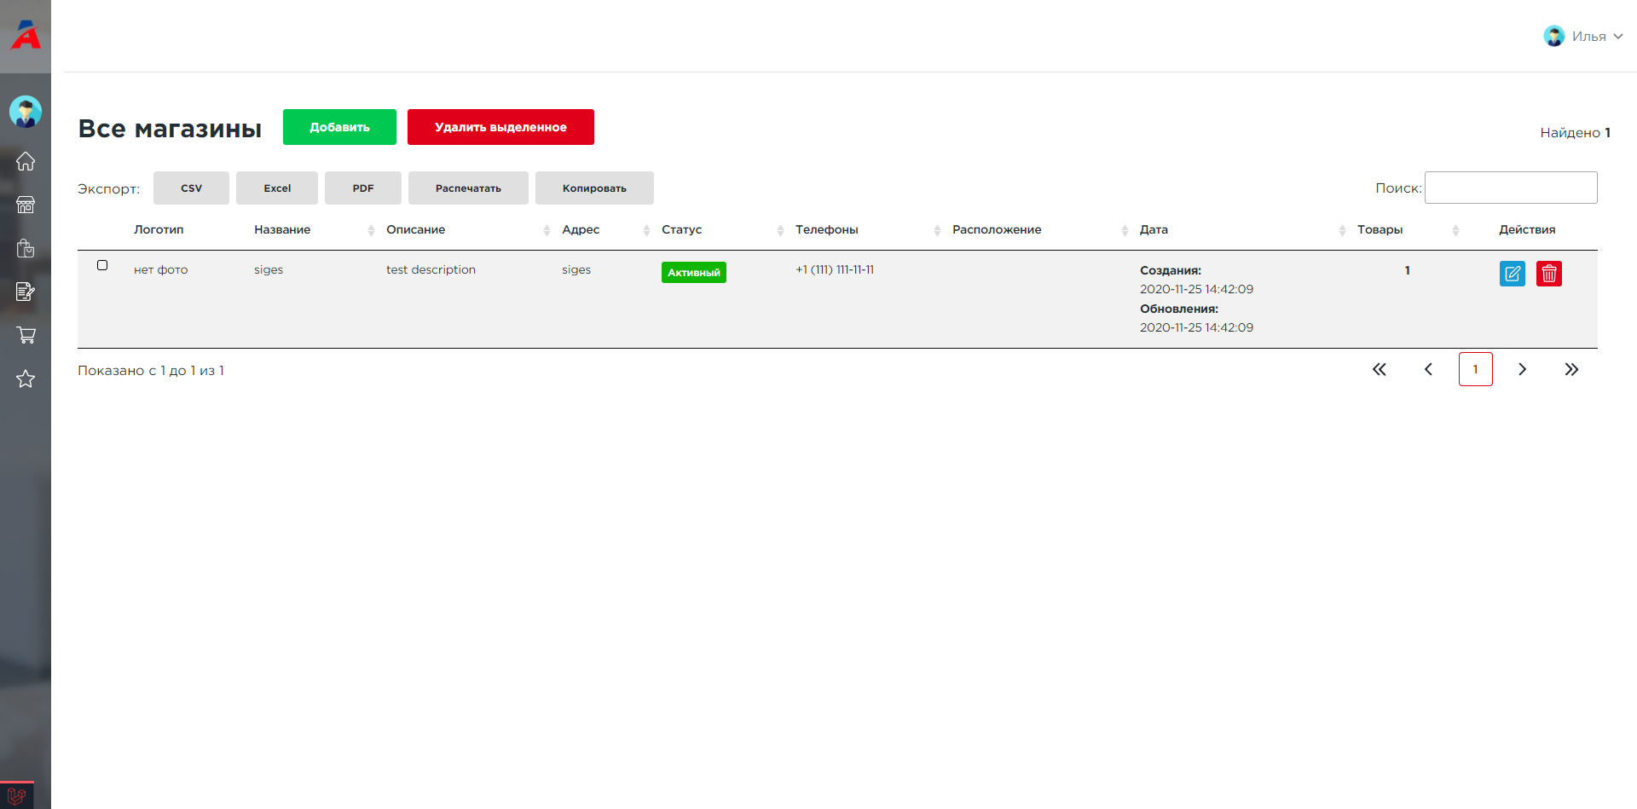Click the Копировать button
Screen dimensions: 1637x809
tap(594, 188)
